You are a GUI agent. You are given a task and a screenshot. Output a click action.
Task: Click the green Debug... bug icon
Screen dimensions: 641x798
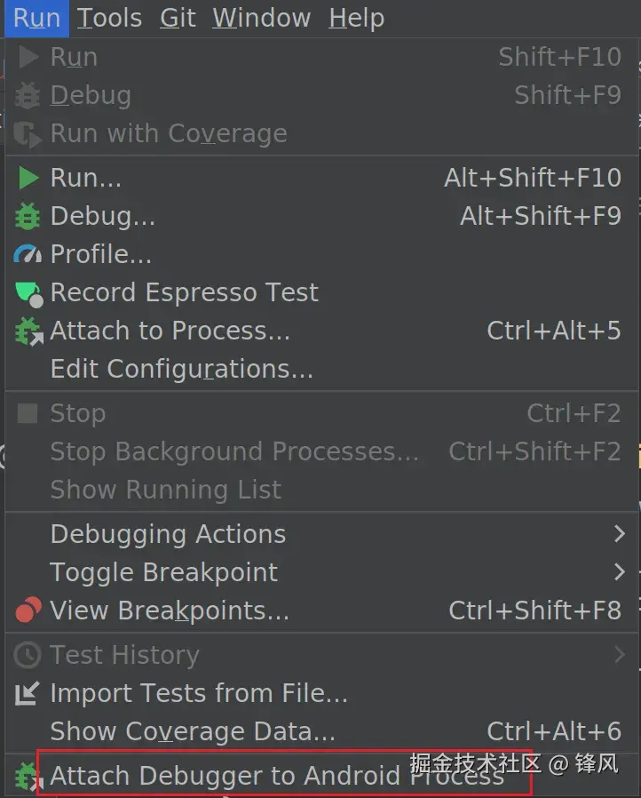pos(28,216)
